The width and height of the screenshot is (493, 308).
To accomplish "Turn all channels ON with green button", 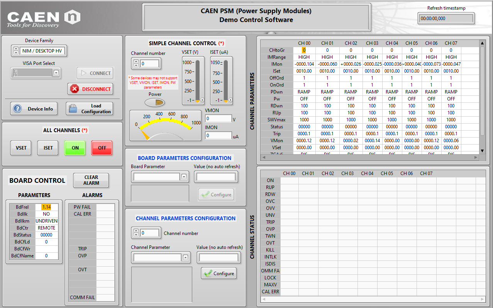I will tap(75, 148).
